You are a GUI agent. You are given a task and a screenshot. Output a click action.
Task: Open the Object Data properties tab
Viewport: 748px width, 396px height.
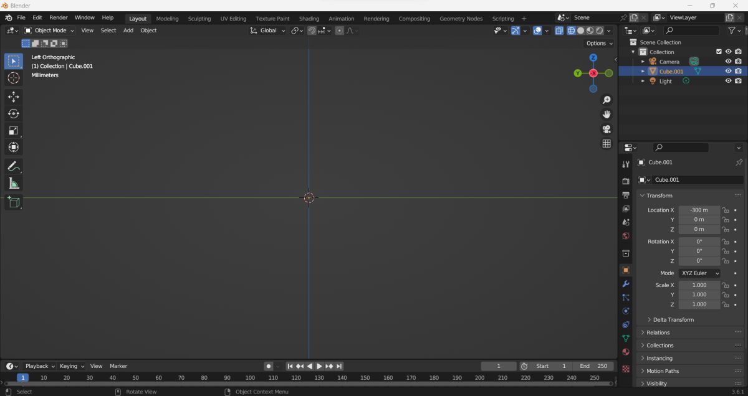pyautogui.click(x=626, y=338)
